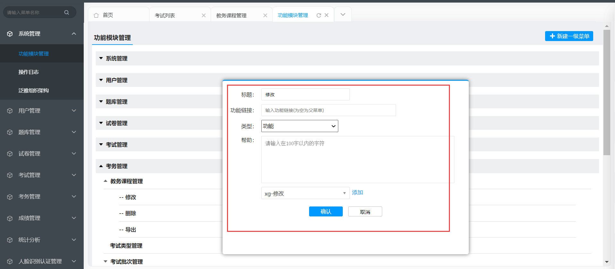Click the 用户管理 cube icon in sidebar

click(10, 111)
